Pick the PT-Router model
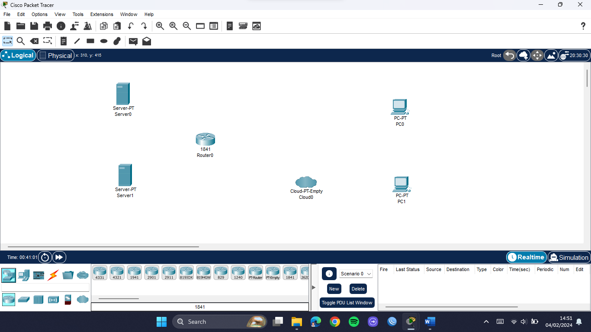591x332 pixels. 256,273
